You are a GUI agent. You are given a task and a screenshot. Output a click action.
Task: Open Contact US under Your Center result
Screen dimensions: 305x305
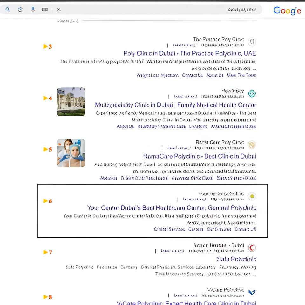(x=245, y=229)
